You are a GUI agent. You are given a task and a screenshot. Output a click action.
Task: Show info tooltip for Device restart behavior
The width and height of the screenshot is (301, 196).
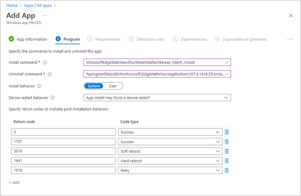click(x=53, y=98)
